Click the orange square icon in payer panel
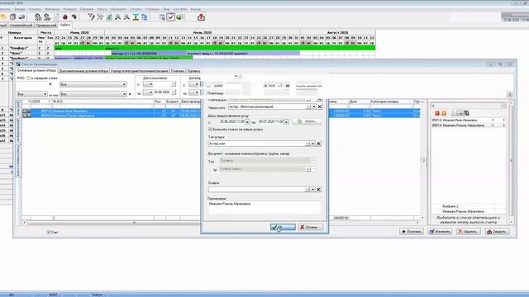 tap(444, 113)
